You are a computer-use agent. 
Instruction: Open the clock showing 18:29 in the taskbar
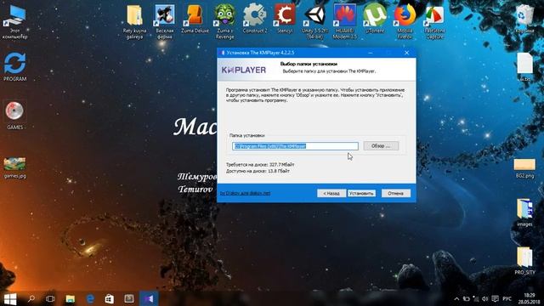[529, 298]
